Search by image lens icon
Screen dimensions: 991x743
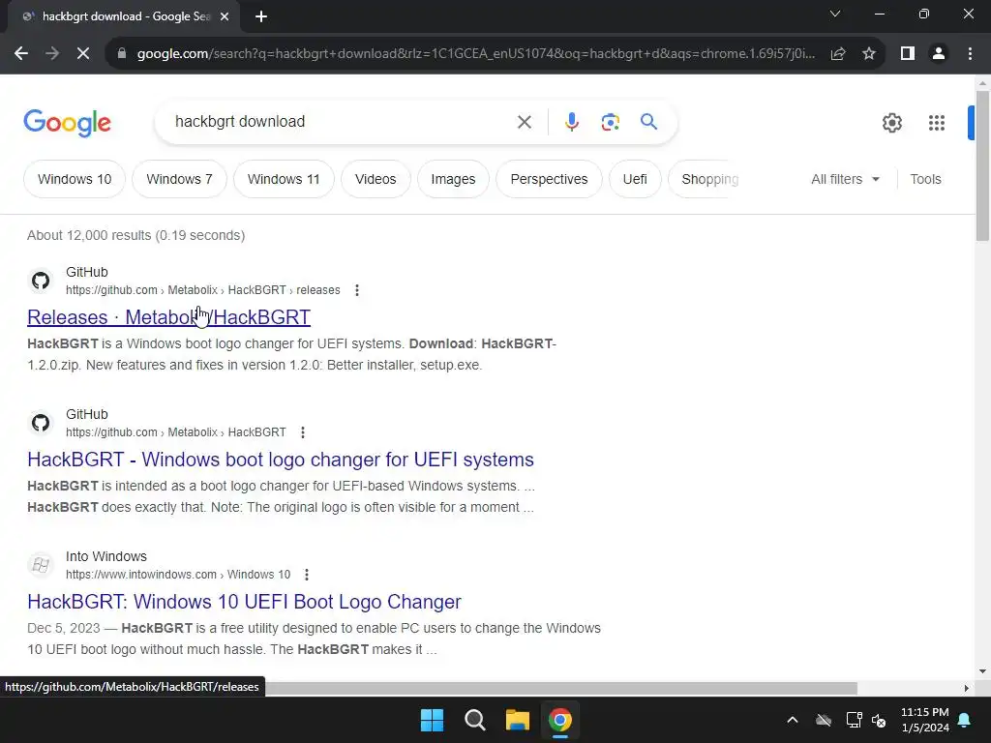[x=611, y=122]
